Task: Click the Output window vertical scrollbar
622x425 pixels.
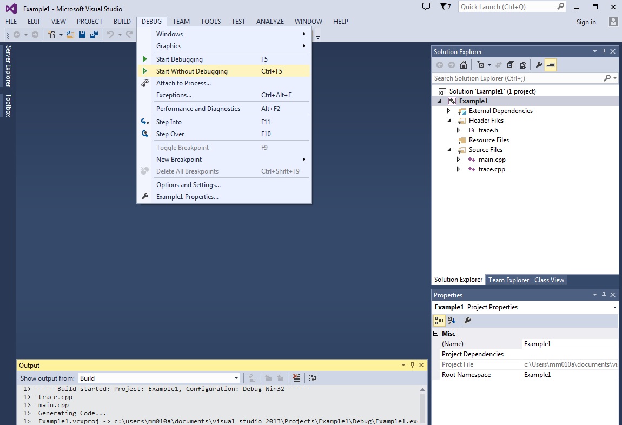Action: (422, 405)
